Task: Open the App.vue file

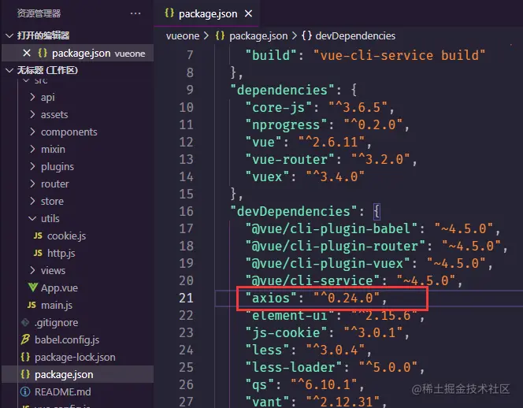Action: [59, 288]
